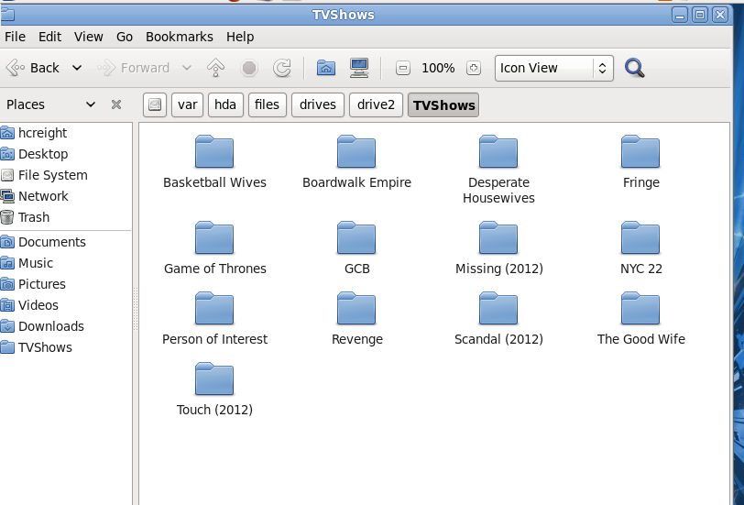Jump to the drive2 path button
The height and width of the screenshot is (505, 744).
coord(376,104)
